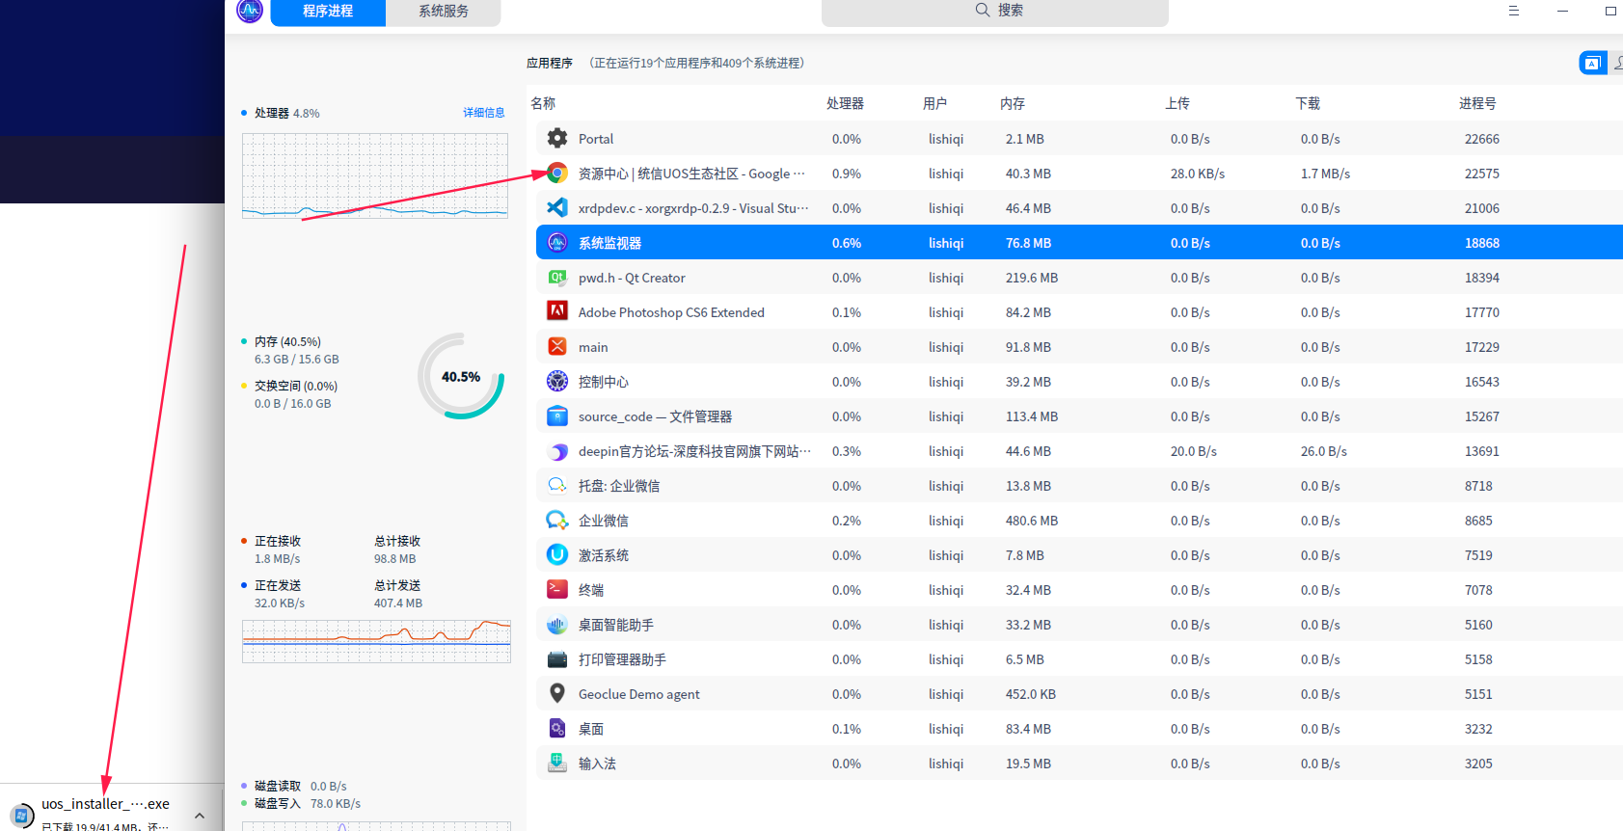Viewport: 1623px width, 831px height.
Task: Click the 1.7 MB/s download value
Action: pyautogui.click(x=1325, y=174)
